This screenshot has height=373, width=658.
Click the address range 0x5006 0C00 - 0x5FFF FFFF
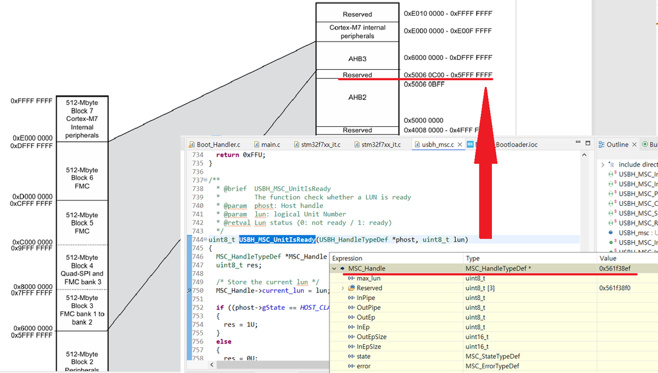(448, 75)
